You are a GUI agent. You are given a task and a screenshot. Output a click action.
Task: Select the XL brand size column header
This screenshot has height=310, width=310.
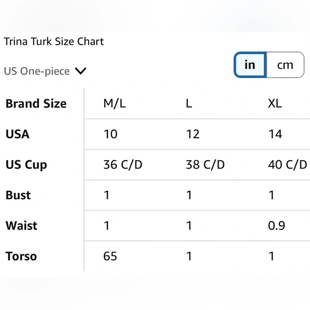coord(275,104)
